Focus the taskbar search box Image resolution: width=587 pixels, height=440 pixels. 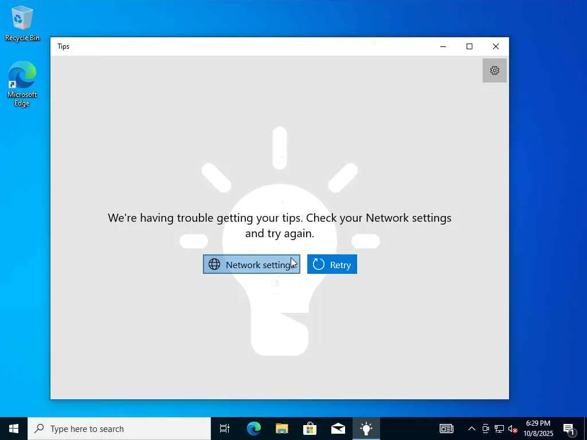[x=119, y=429]
